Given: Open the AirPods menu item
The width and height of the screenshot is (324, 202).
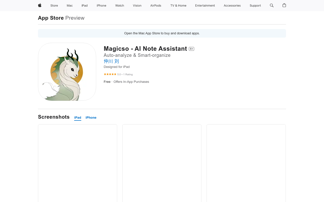Looking at the screenshot, I should pyautogui.click(x=156, y=6).
